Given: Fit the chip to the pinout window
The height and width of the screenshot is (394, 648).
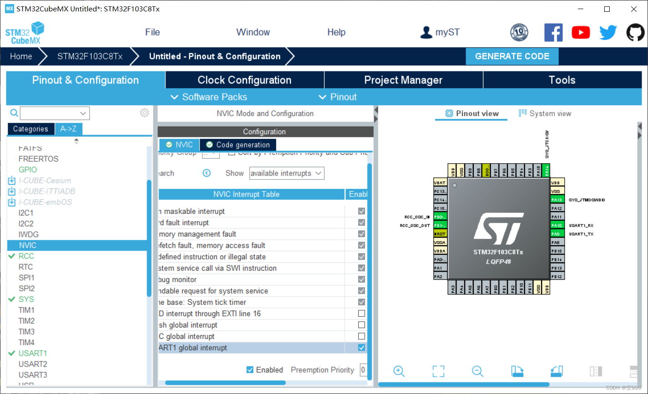Looking at the screenshot, I should 438,371.
